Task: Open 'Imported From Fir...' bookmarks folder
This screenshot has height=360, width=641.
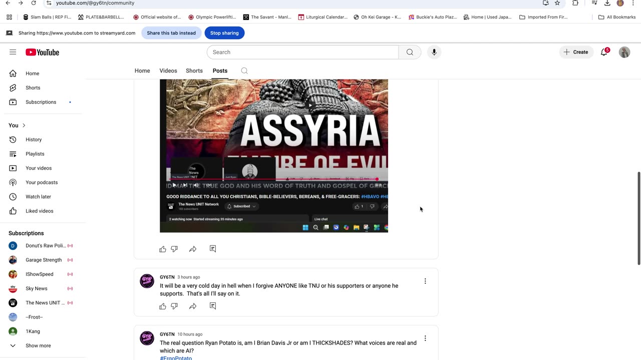Action: click(x=543, y=17)
